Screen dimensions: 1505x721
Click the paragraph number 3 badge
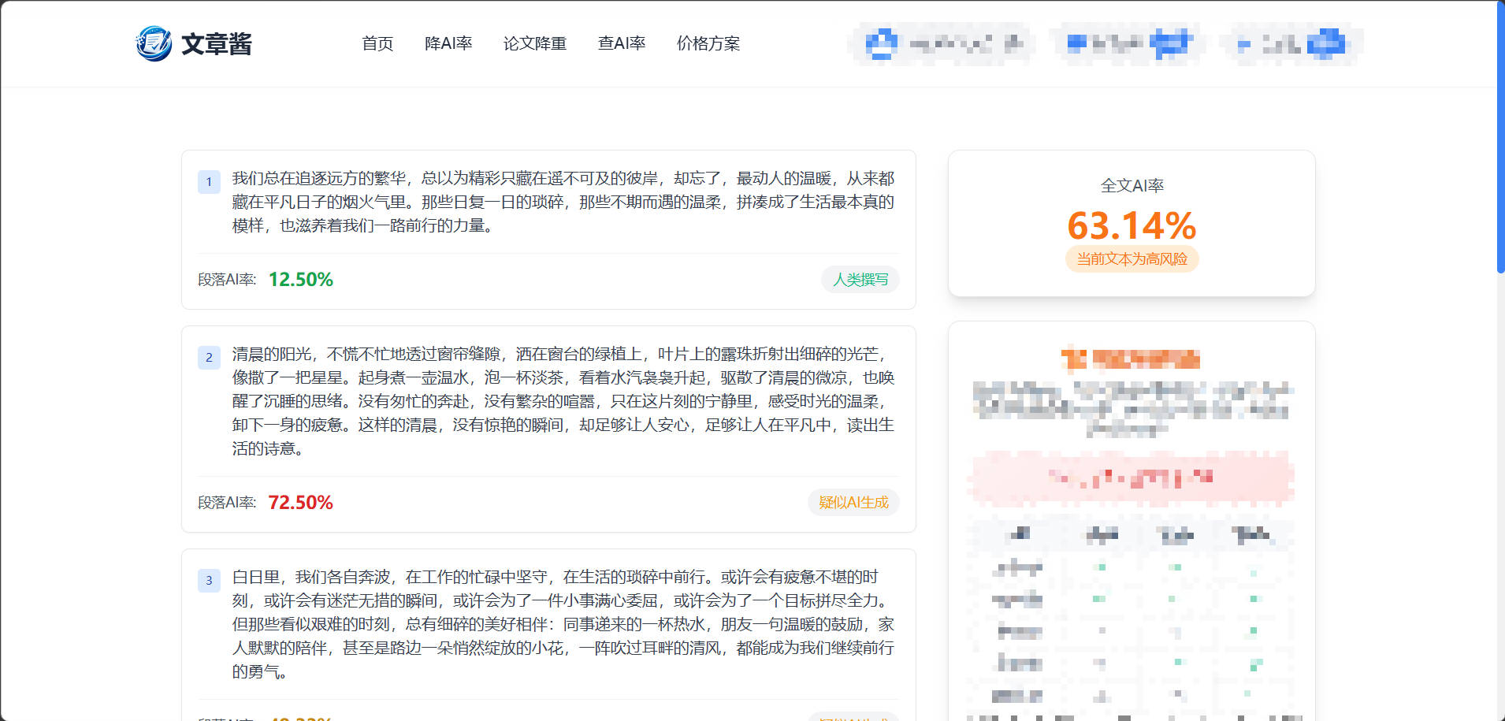(209, 581)
